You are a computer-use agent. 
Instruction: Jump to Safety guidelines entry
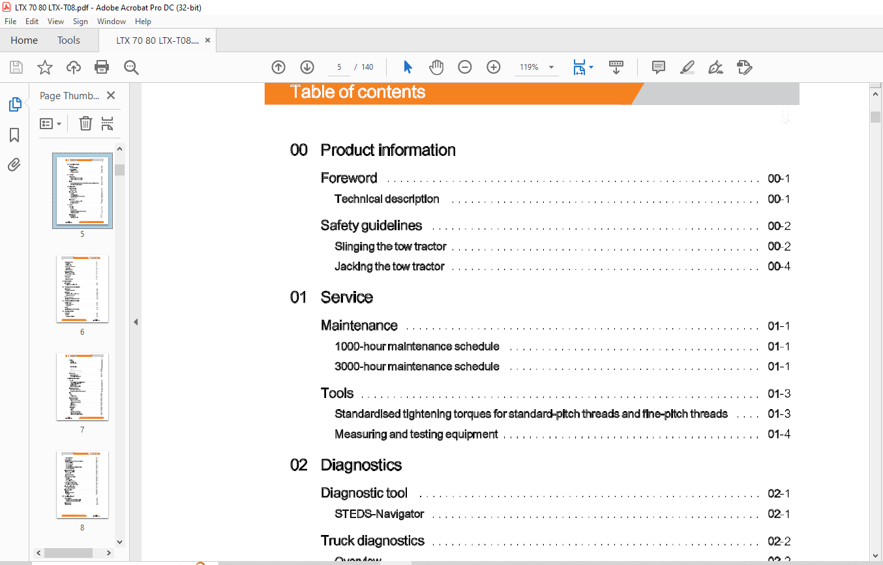pos(371,226)
